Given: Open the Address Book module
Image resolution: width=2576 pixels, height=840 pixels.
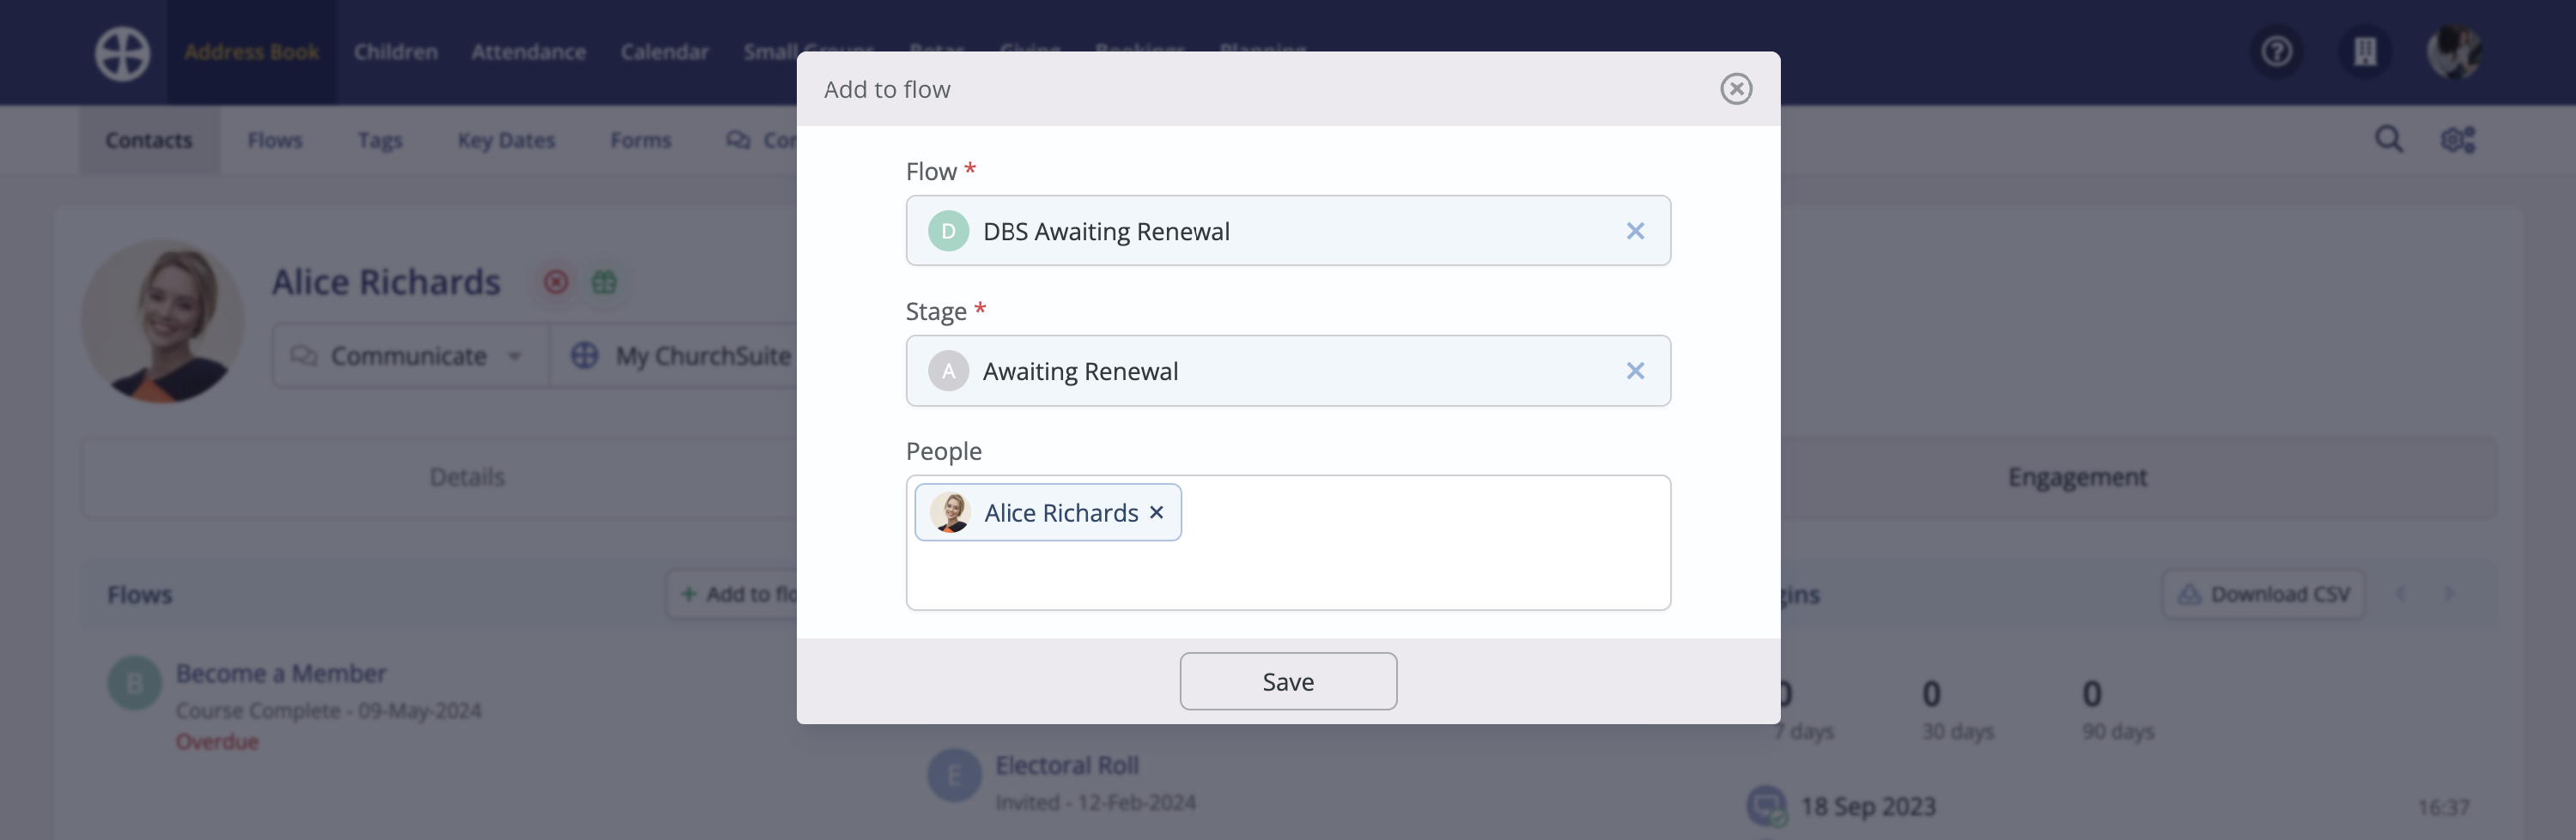Looking at the screenshot, I should click(x=251, y=52).
